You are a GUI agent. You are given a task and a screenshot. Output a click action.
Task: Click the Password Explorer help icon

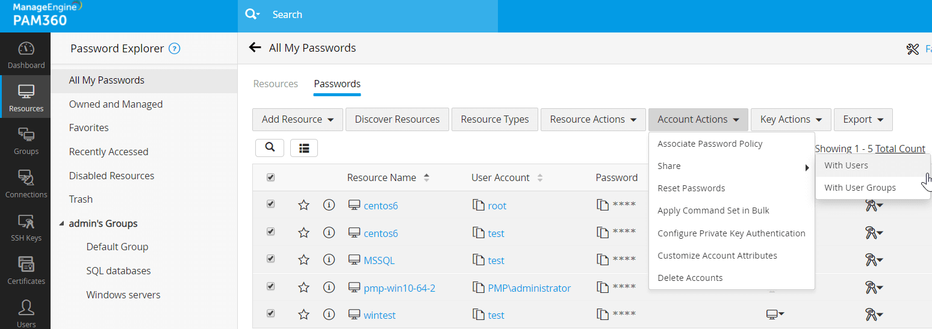[x=175, y=49]
